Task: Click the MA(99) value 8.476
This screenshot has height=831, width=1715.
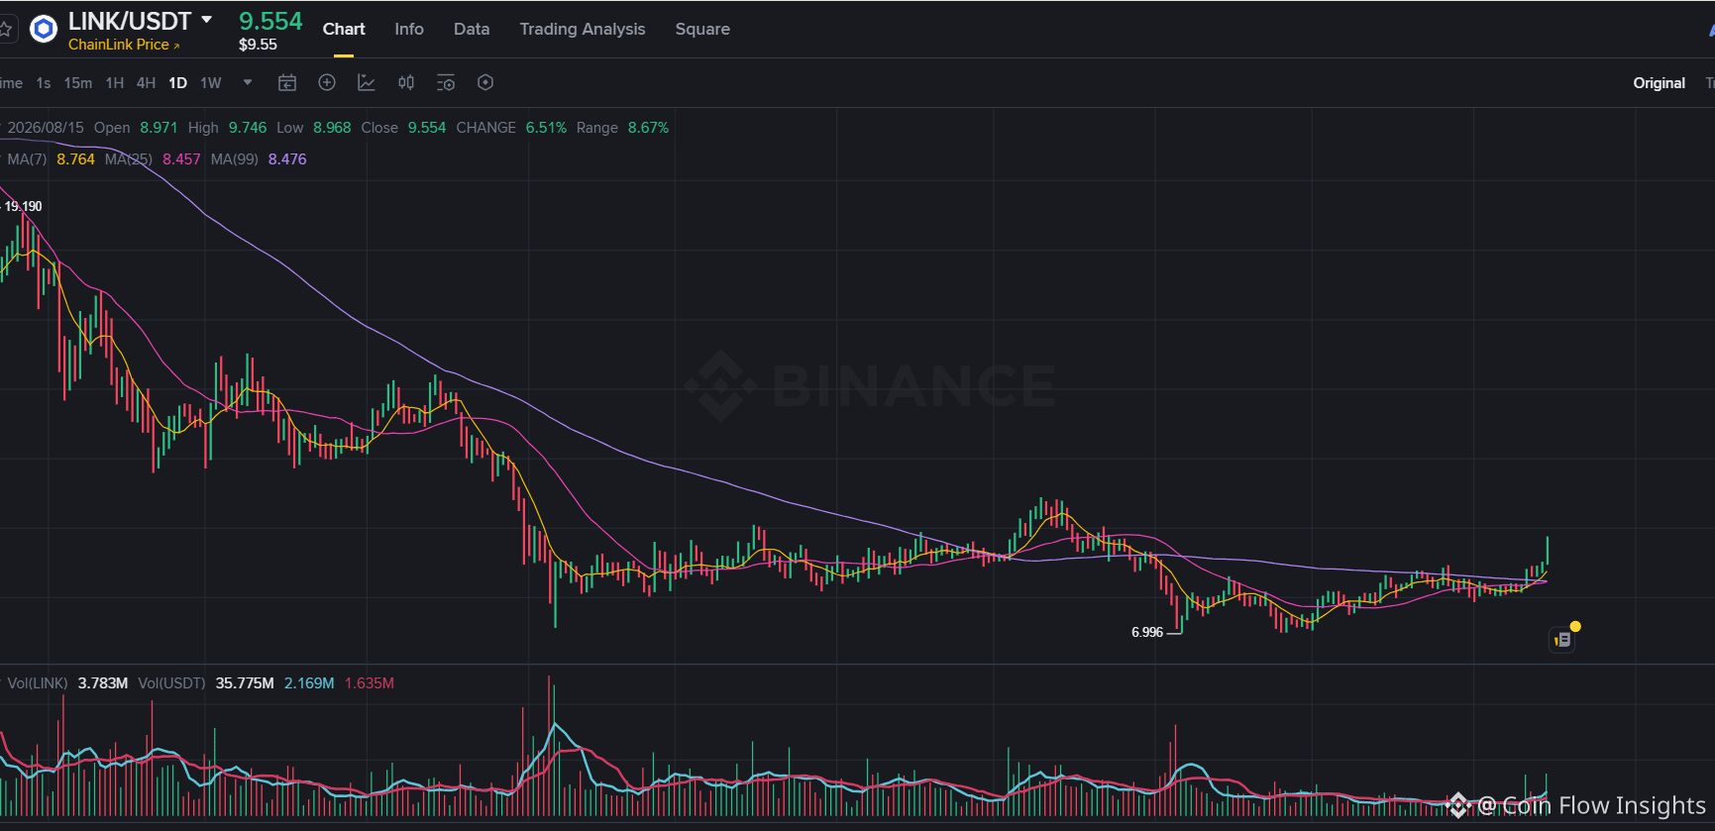Action: click(287, 159)
